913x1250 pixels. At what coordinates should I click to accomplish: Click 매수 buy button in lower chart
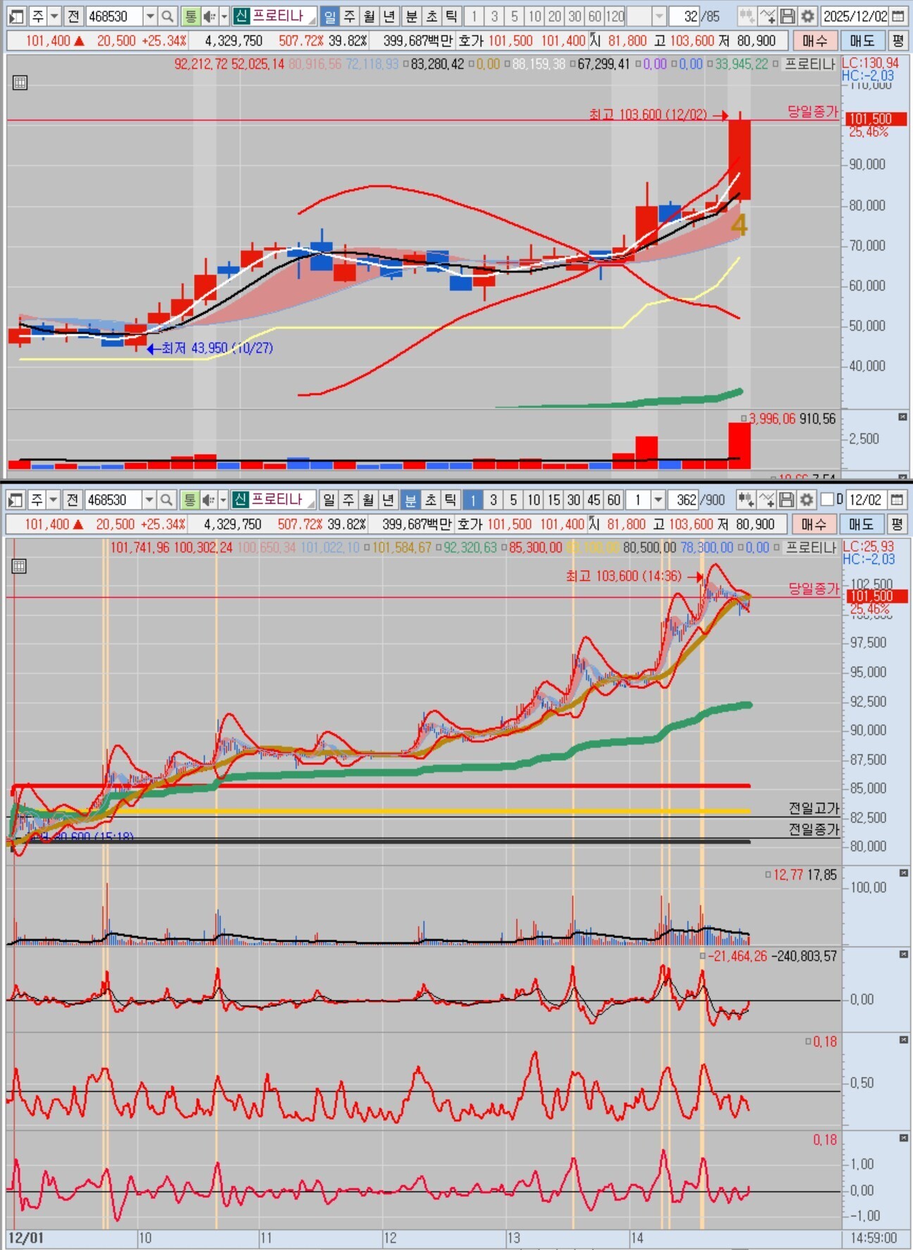point(814,524)
